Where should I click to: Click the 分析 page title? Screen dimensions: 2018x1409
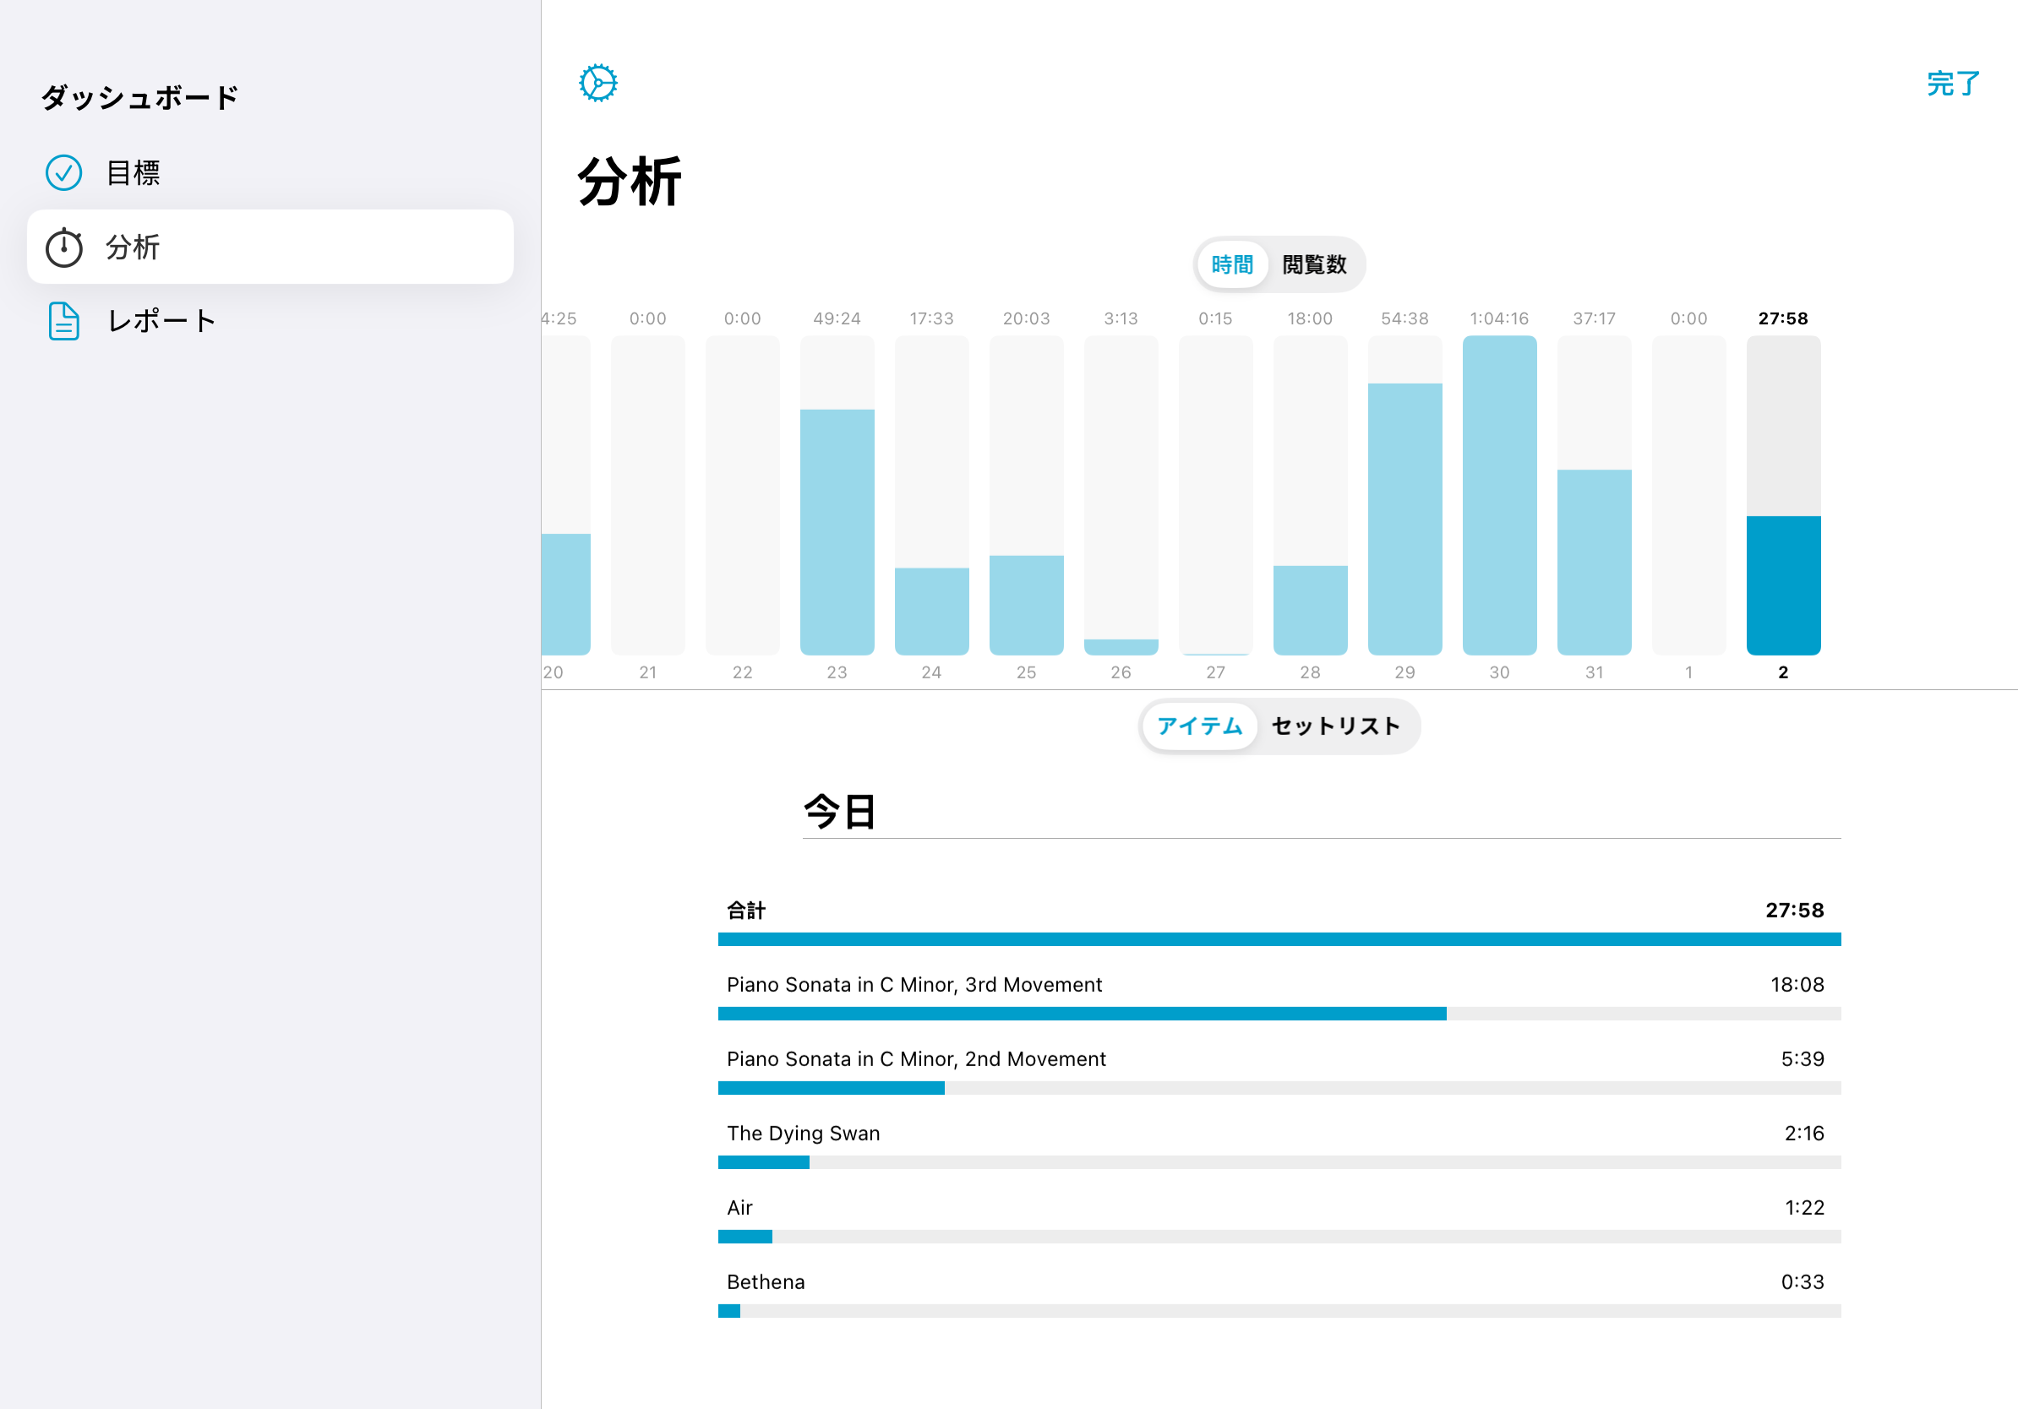click(630, 182)
